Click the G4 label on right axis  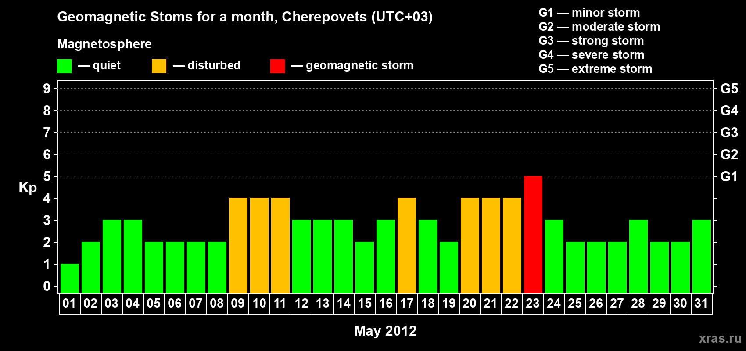pos(729,111)
